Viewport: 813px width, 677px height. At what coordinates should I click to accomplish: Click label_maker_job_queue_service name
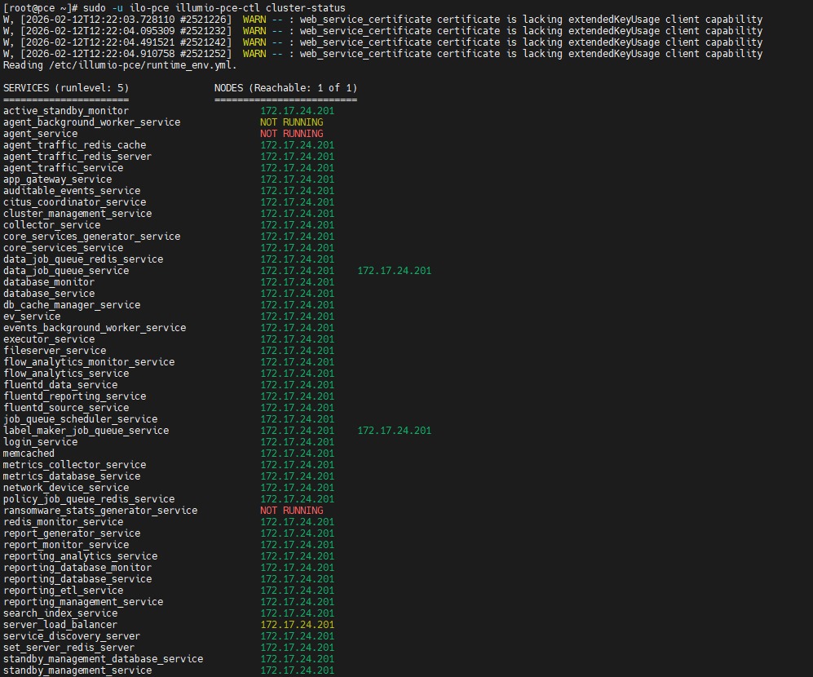(x=86, y=430)
